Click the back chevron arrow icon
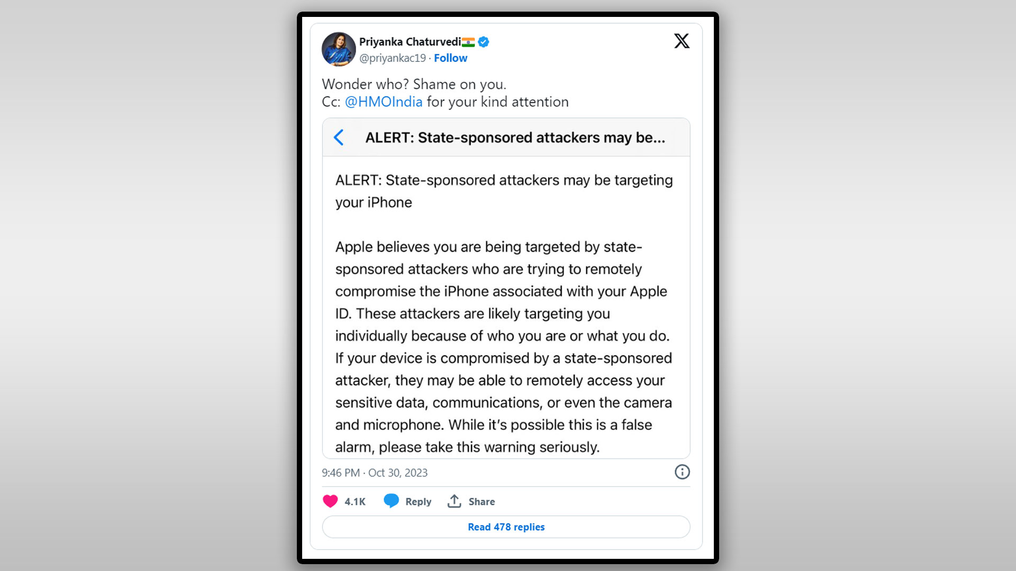 (x=339, y=137)
